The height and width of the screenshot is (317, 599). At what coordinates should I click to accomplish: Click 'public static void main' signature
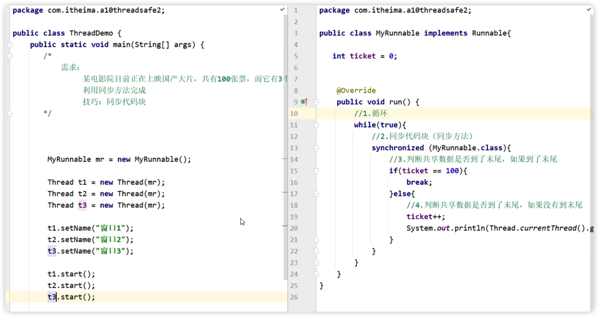click(x=117, y=45)
